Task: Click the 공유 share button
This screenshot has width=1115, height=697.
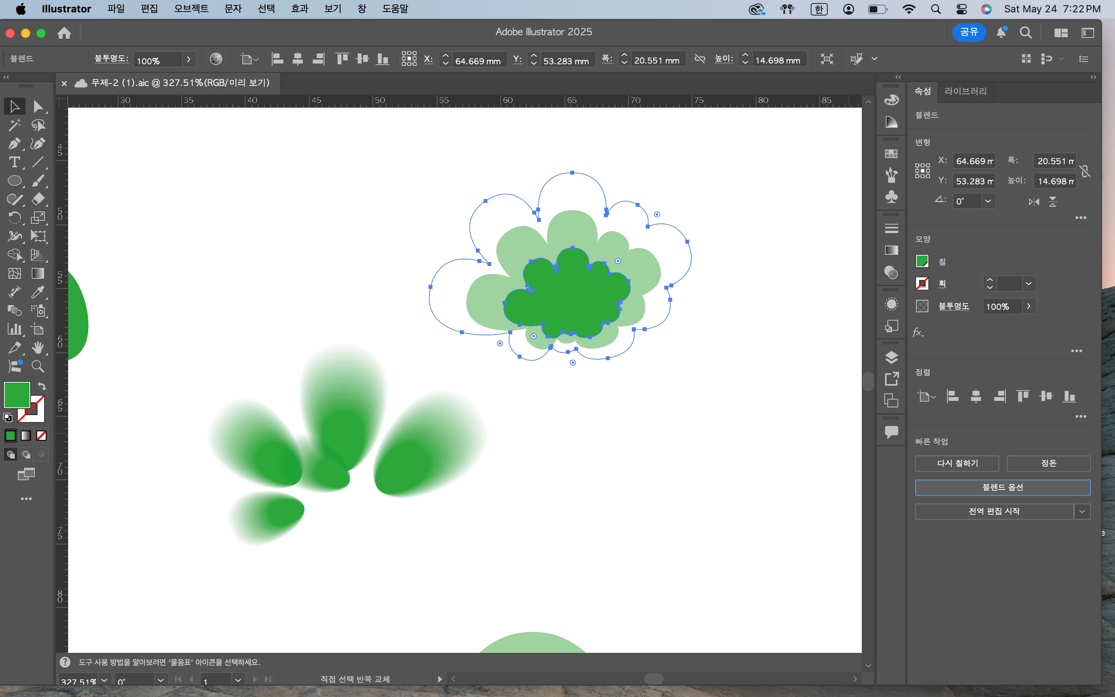Action: tap(969, 32)
